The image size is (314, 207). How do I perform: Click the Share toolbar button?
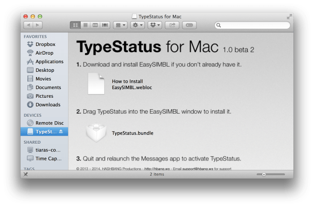point(172,25)
